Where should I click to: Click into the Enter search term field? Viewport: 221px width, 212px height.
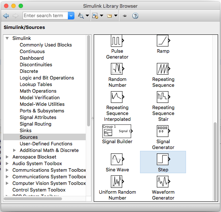(x=45, y=16)
